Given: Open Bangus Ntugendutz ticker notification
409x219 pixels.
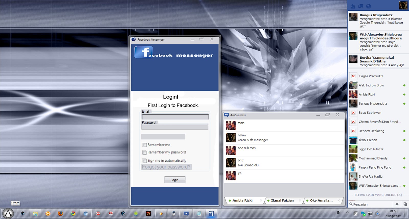Looking at the screenshot, I should pyautogui.click(x=378, y=21).
